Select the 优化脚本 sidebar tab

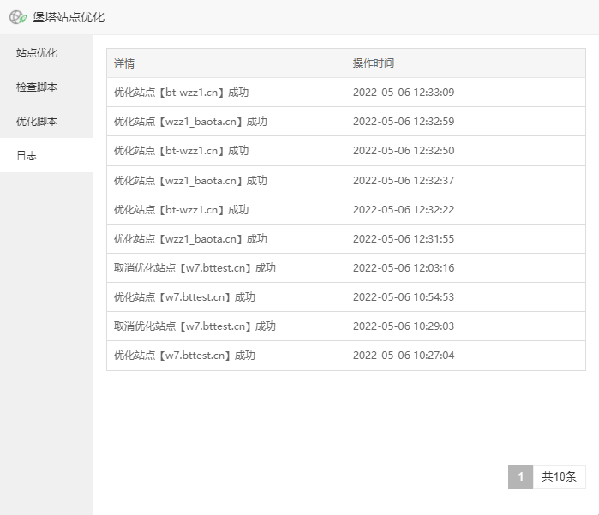click(x=46, y=121)
